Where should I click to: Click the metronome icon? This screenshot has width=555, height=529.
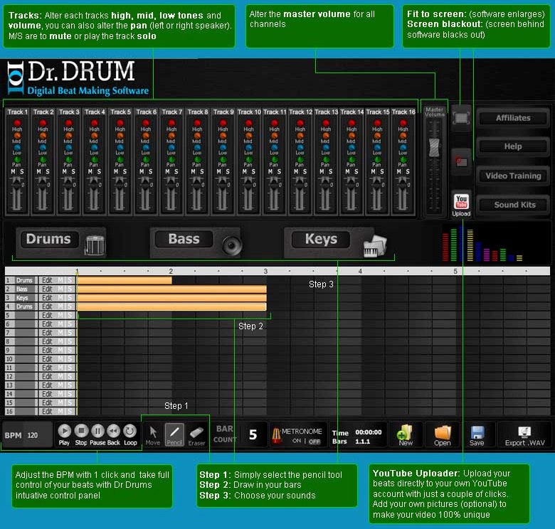(x=276, y=435)
